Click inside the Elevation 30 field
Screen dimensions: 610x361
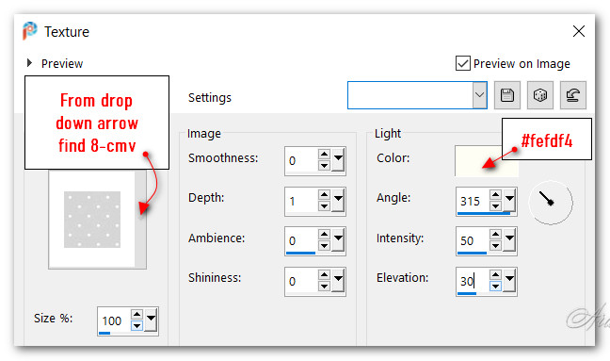point(473,281)
